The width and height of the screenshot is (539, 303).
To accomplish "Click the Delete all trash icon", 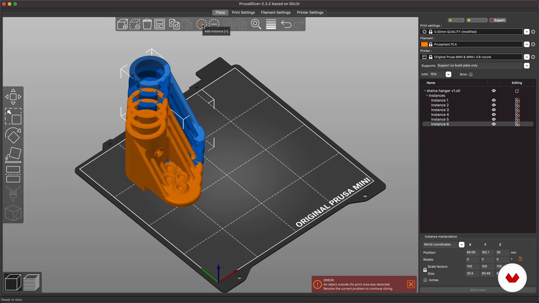I will click(x=147, y=24).
